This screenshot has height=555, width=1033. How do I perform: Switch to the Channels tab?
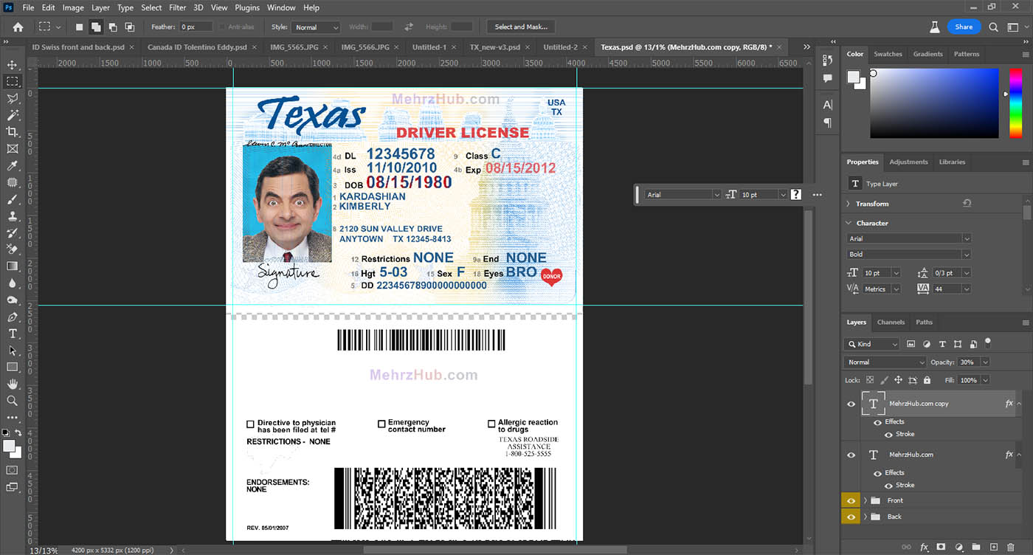pos(891,322)
